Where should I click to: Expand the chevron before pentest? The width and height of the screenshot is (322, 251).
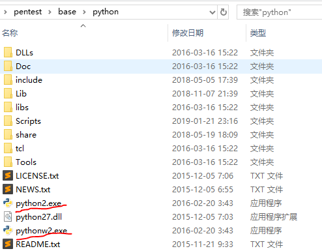pos(5,12)
